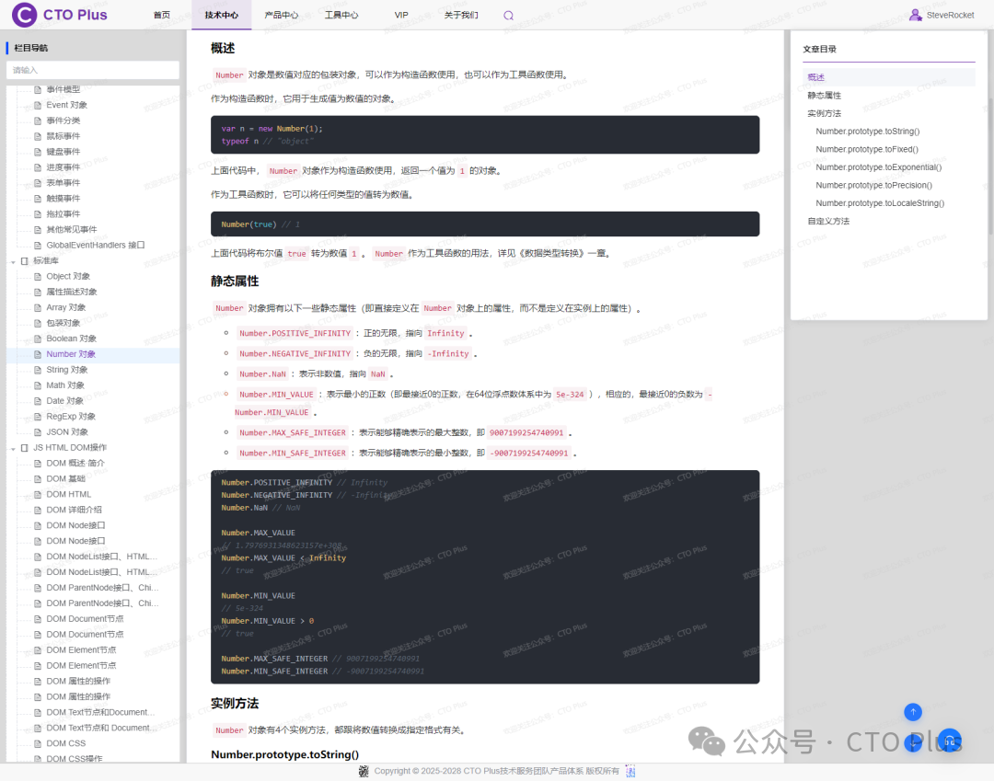The width and height of the screenshot is (994, 781).
Task: Click the file icon of 包装对象
Action: tap(38, 323)
